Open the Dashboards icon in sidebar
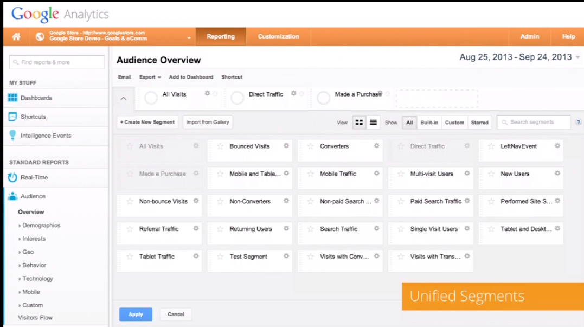 [x=12, y=98]
